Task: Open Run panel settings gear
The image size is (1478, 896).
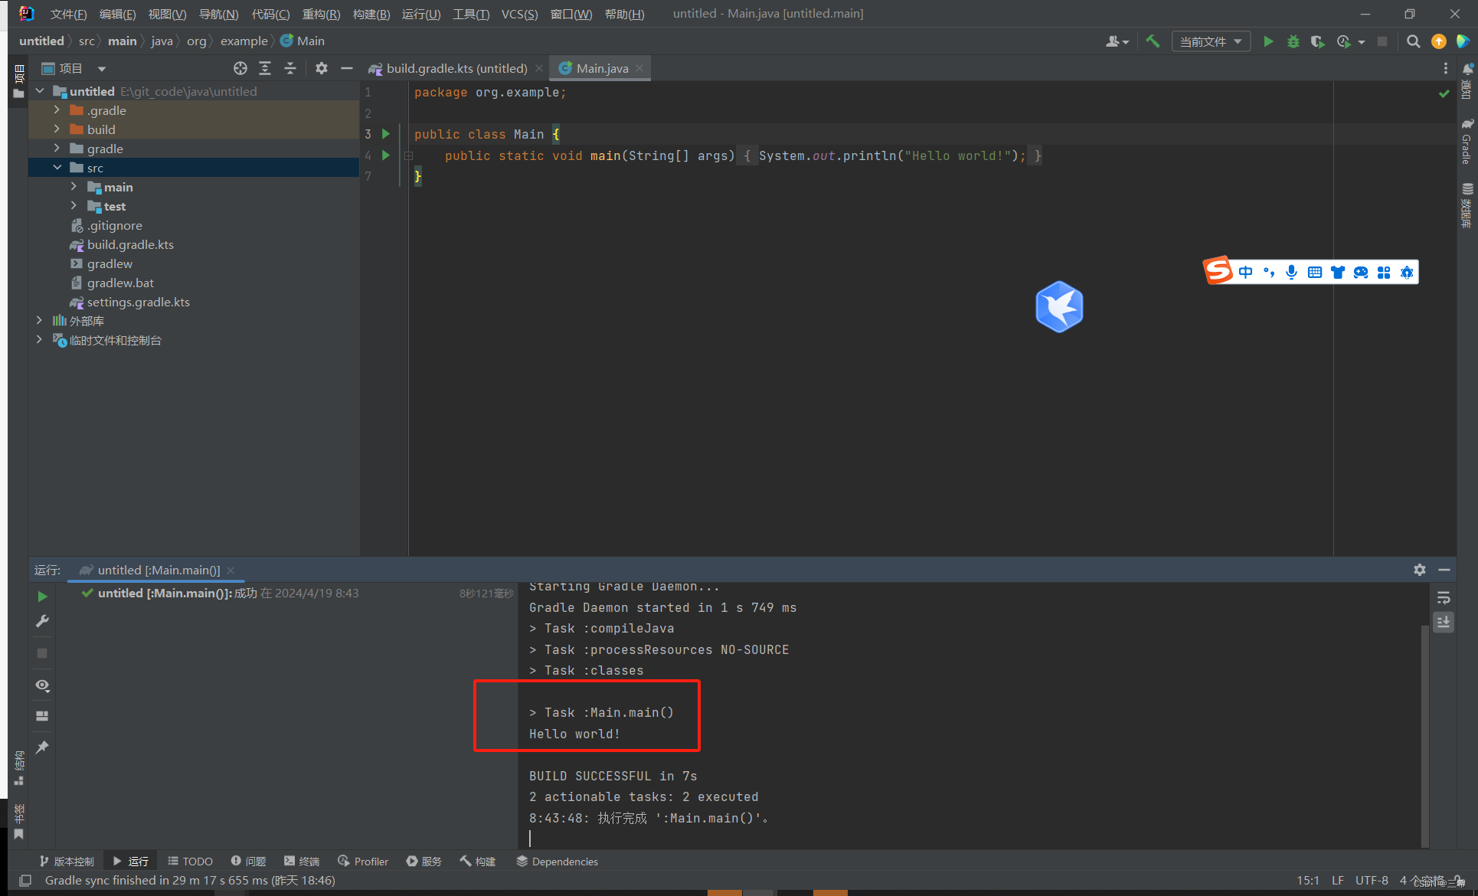Action: tap(1419, 570)
